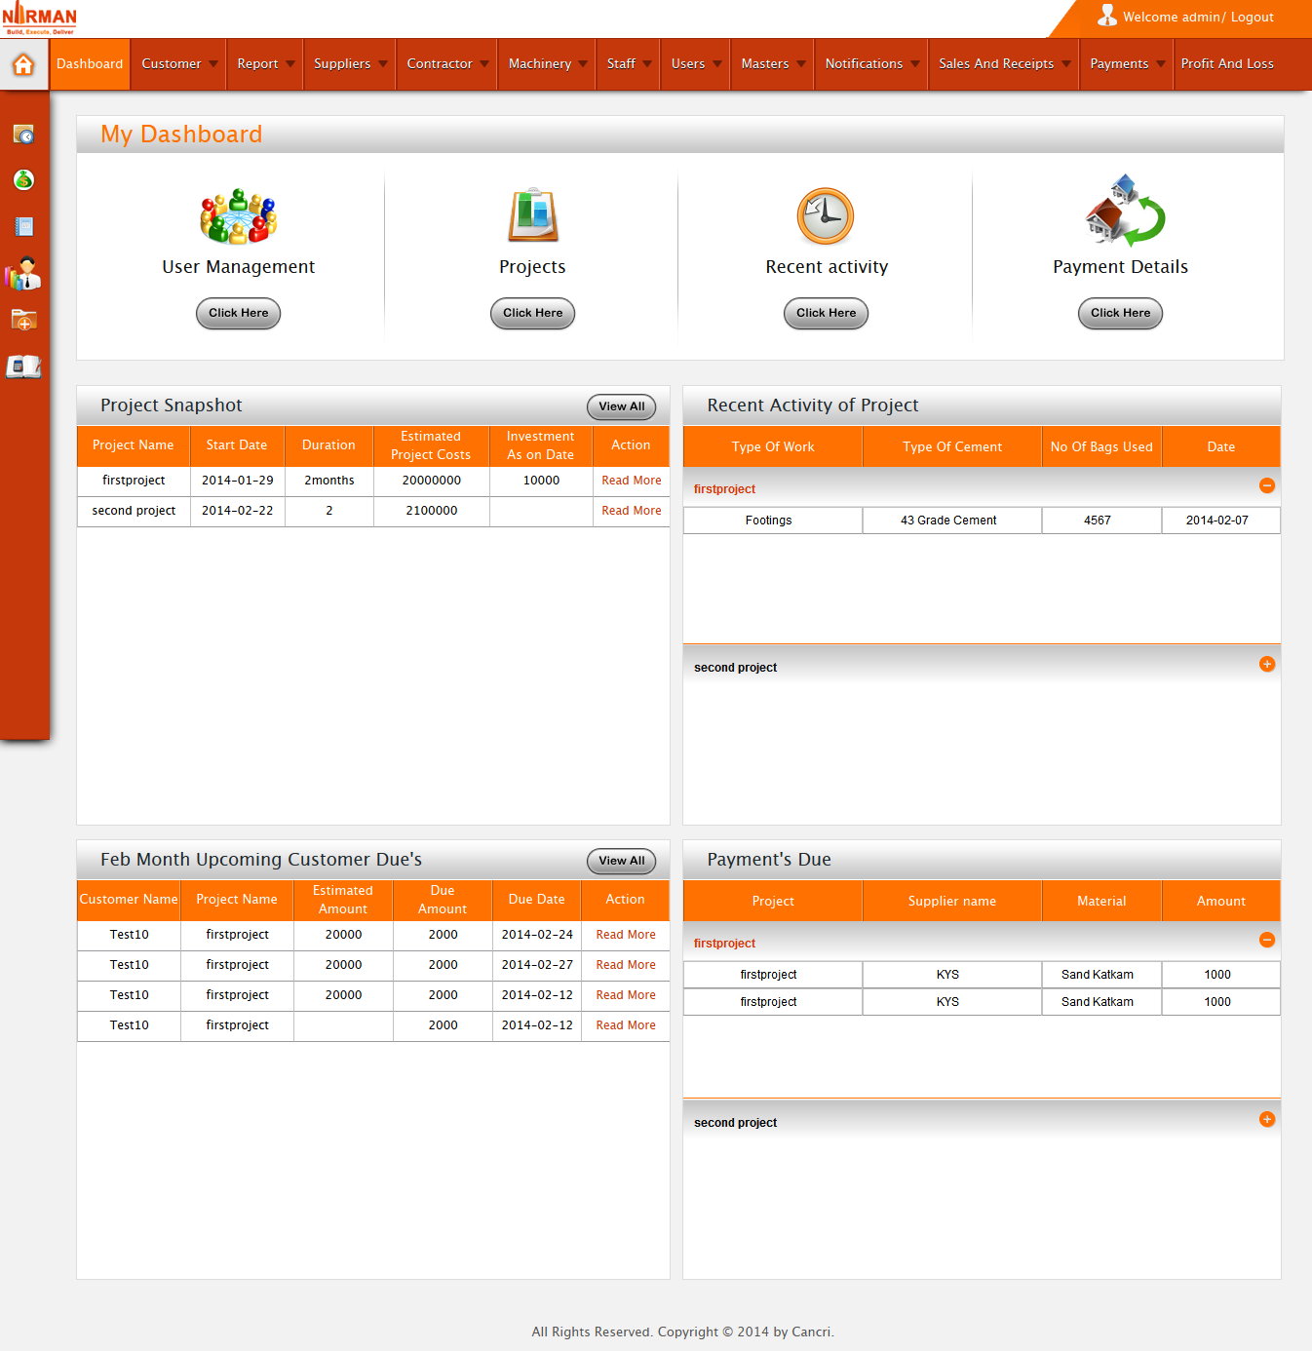The width and height of the screenshot is (1312, 1351).
Task: Expand second project in Payment's Due panel
Action: 1266,1119
